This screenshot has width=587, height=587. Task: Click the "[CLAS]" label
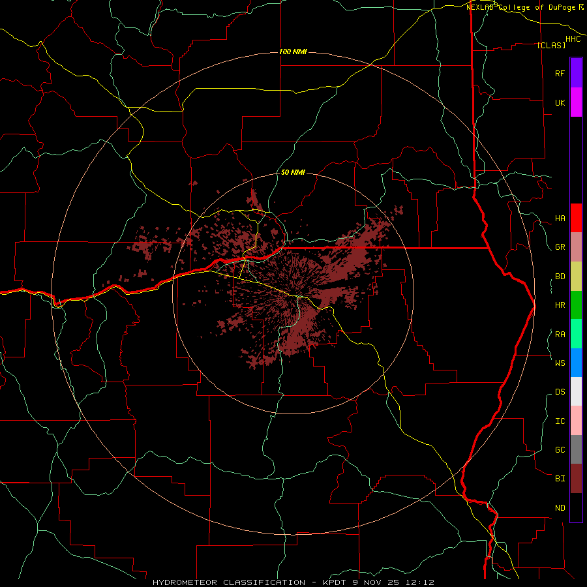(x=551, y=46)
